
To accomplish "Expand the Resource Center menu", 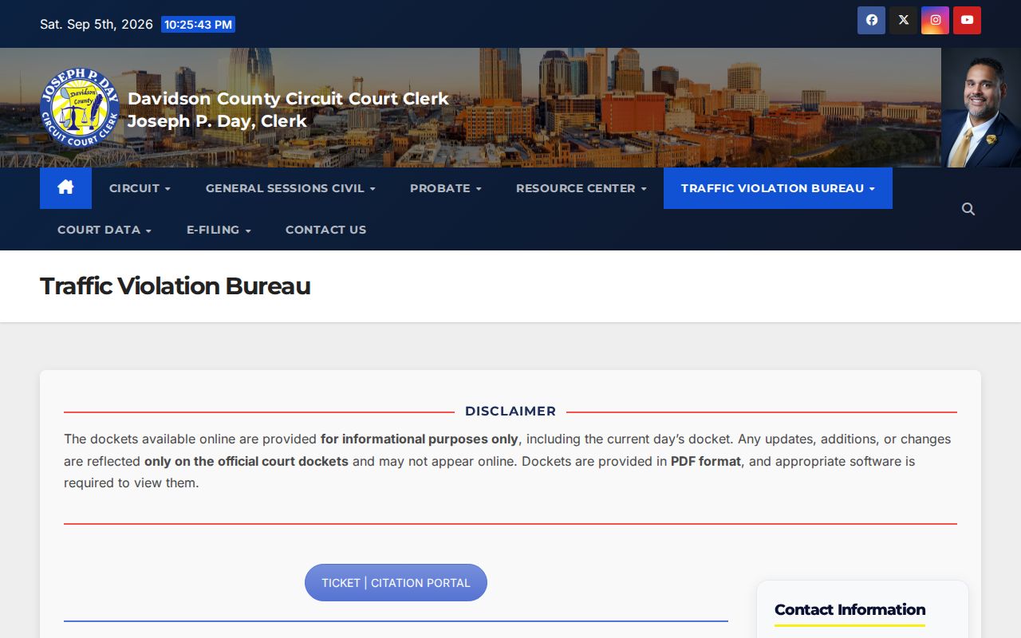I will [581, 188].
